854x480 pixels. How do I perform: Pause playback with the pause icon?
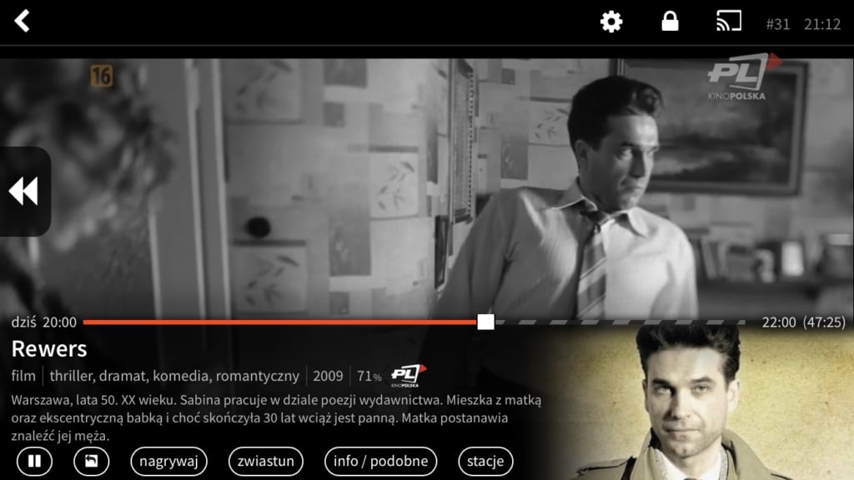coord(33,461)
